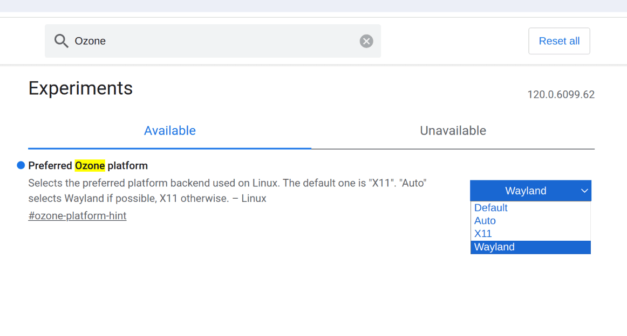Open the #ozone-platform-hint link
The width and height of the screenshot is (627, 336).
(x=77, y=216)
